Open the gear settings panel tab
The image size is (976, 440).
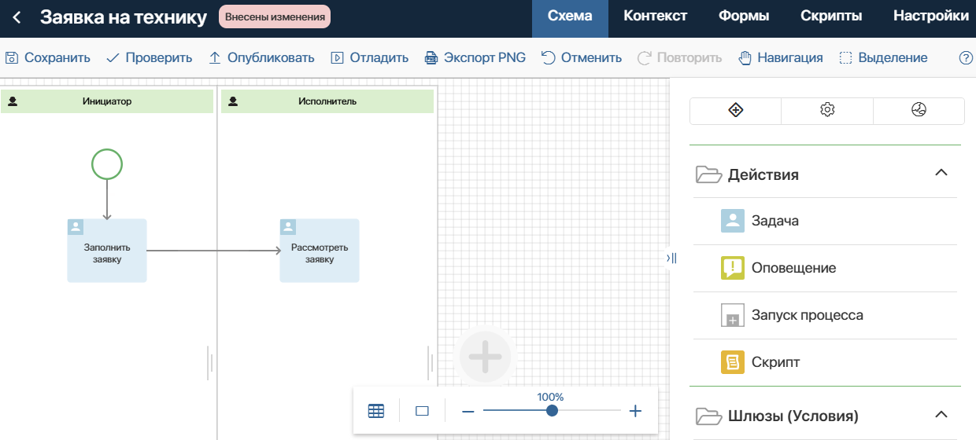827,111
